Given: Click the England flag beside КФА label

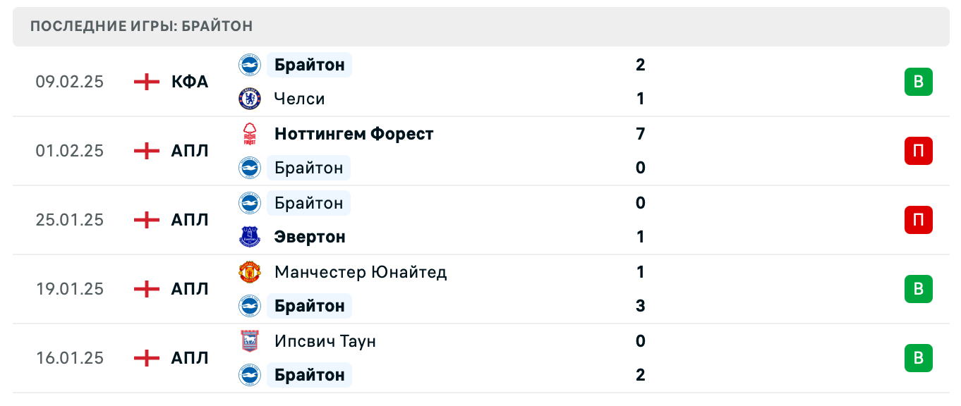Looking at the screenshot, I should pyautogui.click(x=145, y=82).
